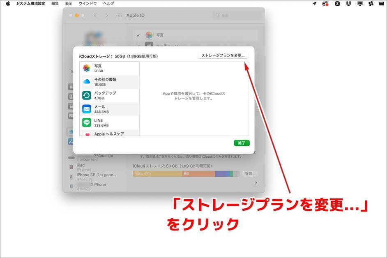The image size is (387, 258).
Task: Select Apple ヘルスケア row
Action: click(109, 133)
